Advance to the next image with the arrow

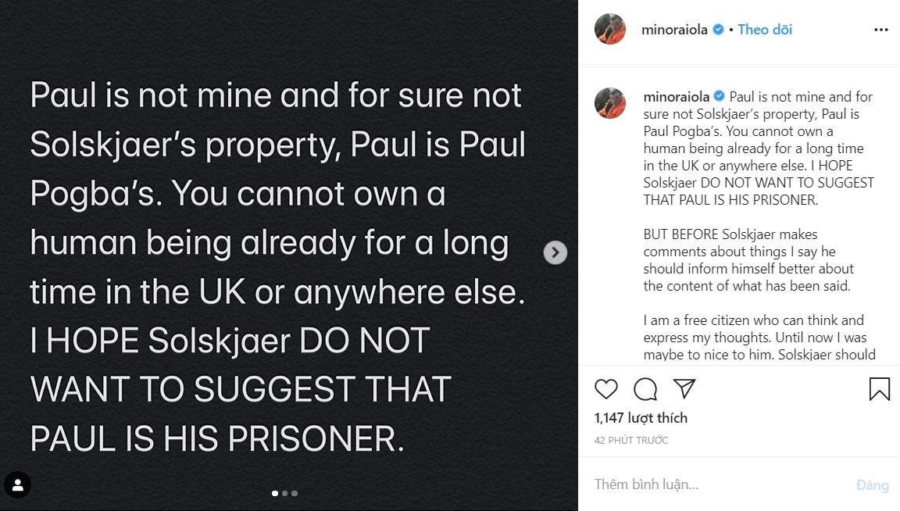pos(555,252)
